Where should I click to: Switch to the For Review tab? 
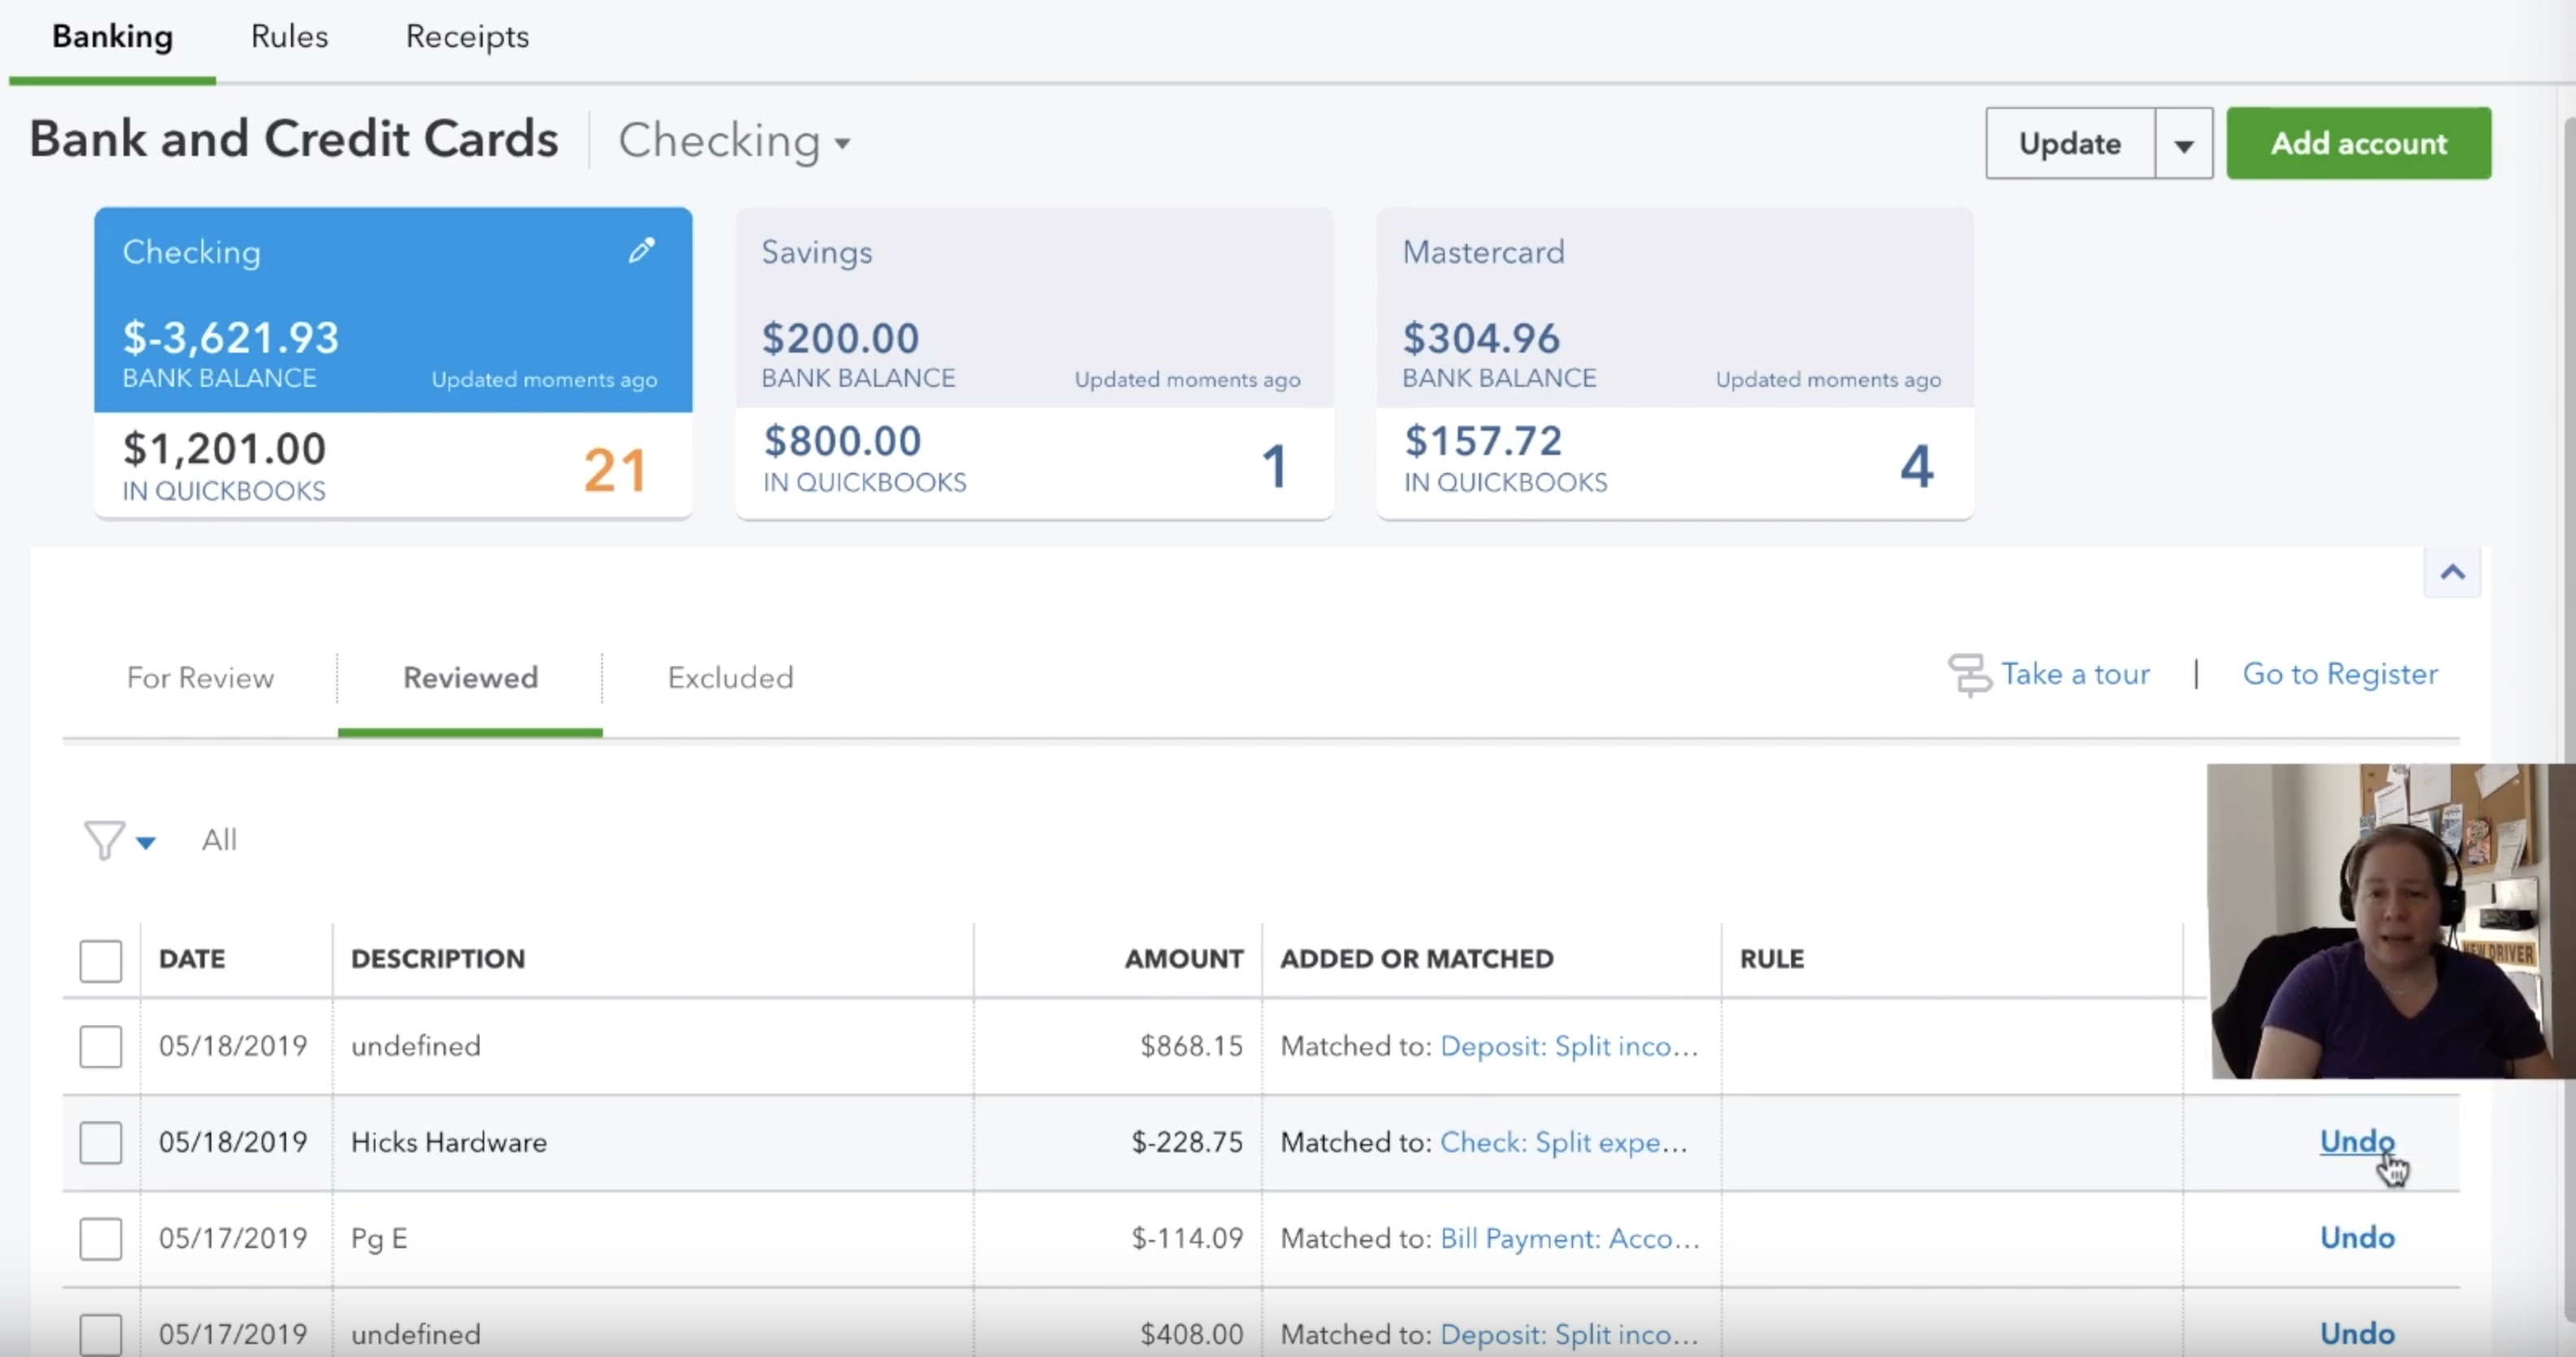coord(200,678)
